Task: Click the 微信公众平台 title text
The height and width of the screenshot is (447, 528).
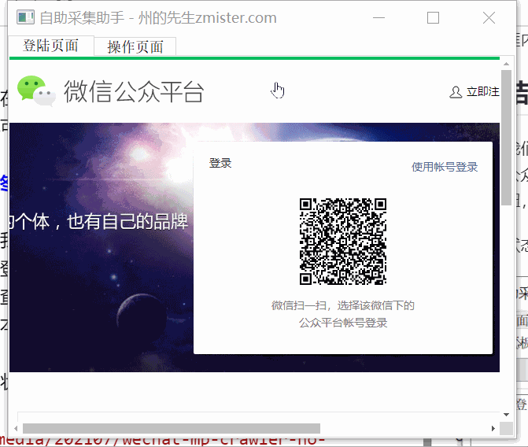Action: (134, 91)
